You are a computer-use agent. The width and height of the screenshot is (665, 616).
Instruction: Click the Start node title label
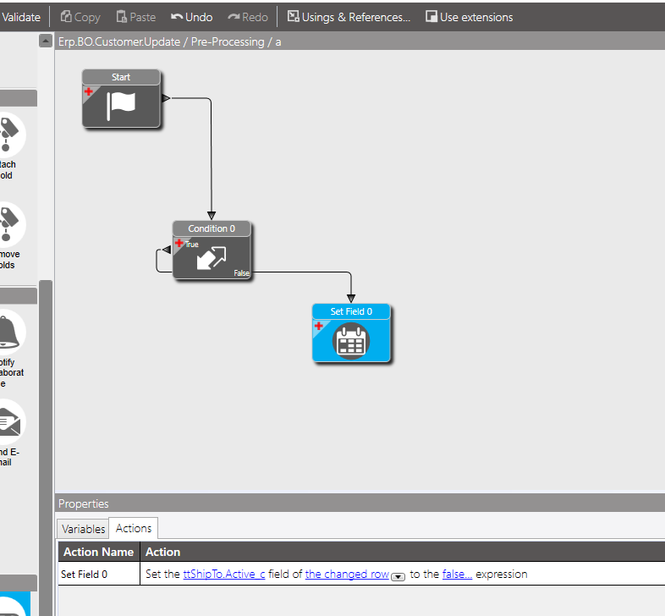point(121,77)
